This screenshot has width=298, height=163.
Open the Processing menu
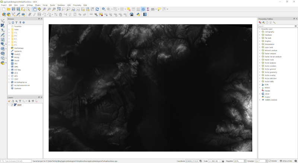[77, 5]
